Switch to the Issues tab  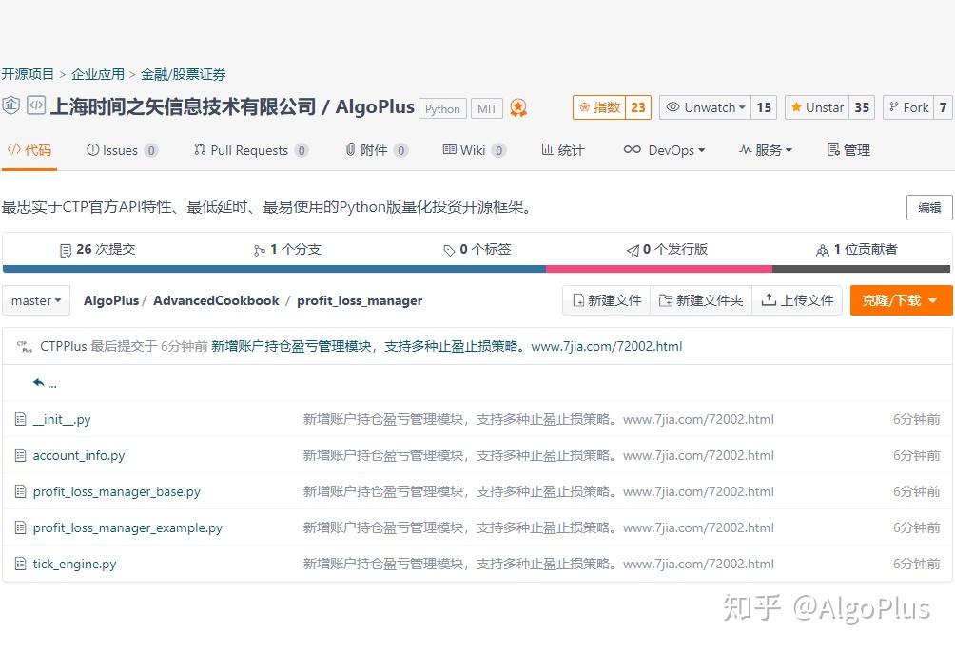point(121,149)
